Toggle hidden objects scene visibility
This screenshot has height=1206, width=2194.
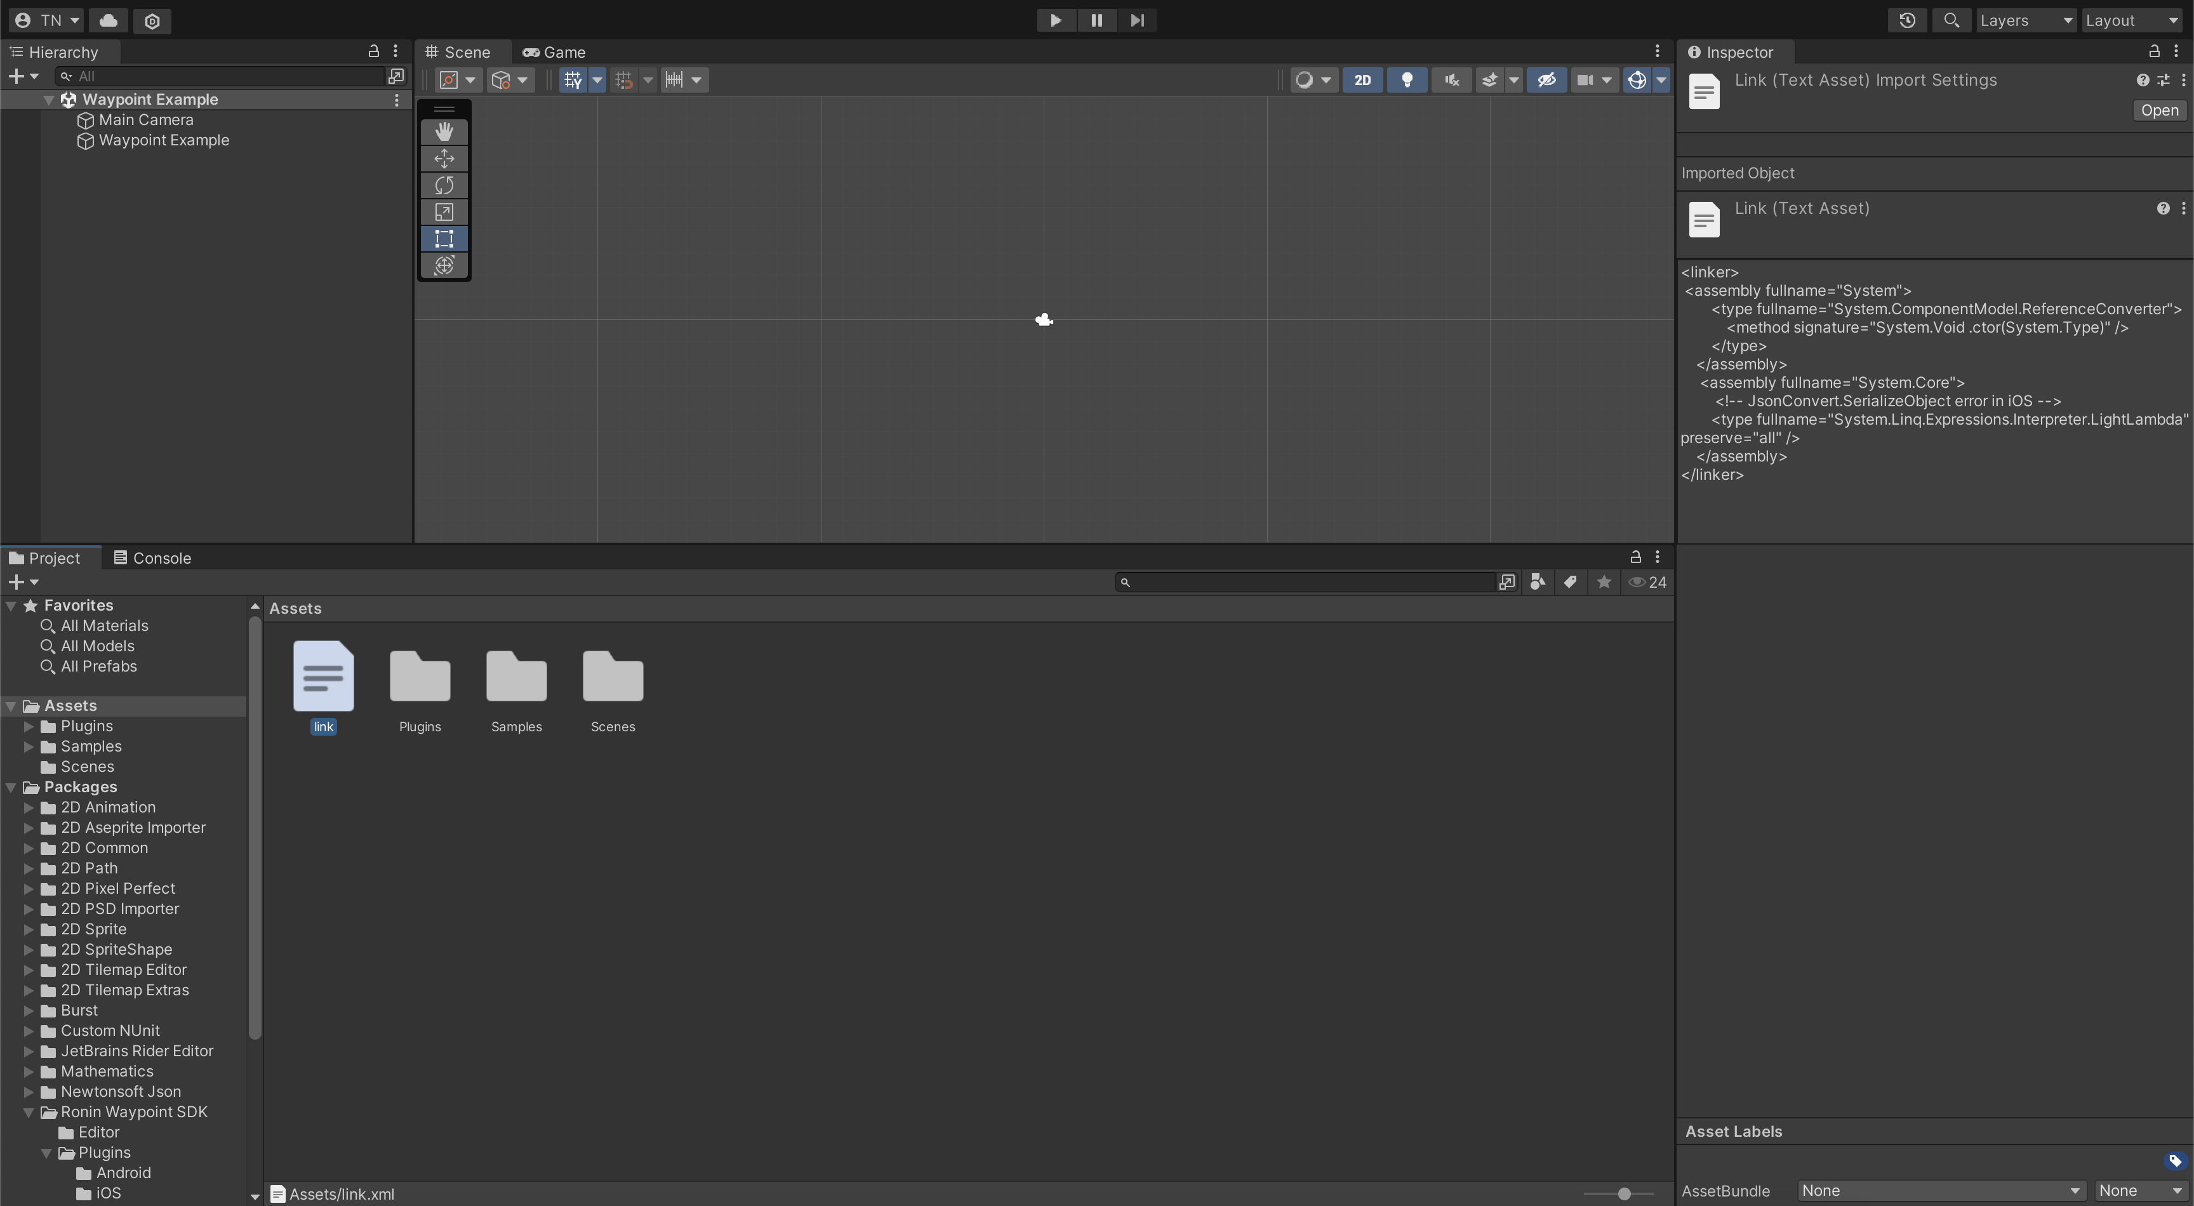[1546, 80]
